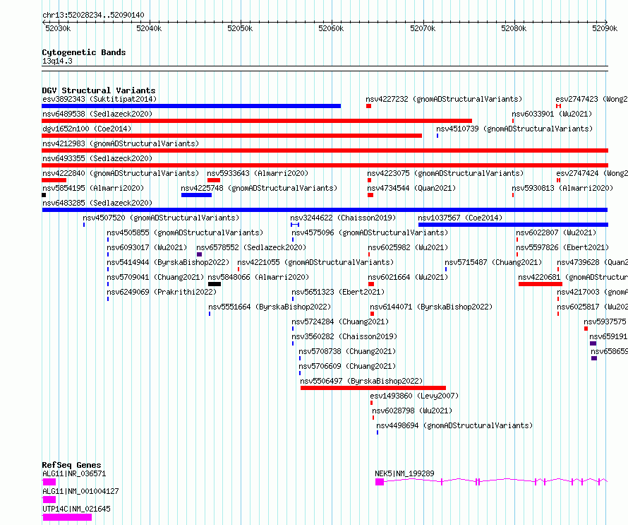The width and height of the screenshot is (628, 525).
Task: Open nsv5715487 (Chuang2021) label
Action: [x=493, y=262]
